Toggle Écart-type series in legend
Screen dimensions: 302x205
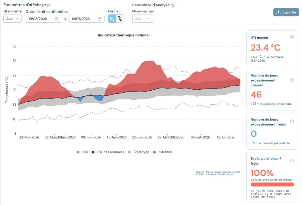138,152
